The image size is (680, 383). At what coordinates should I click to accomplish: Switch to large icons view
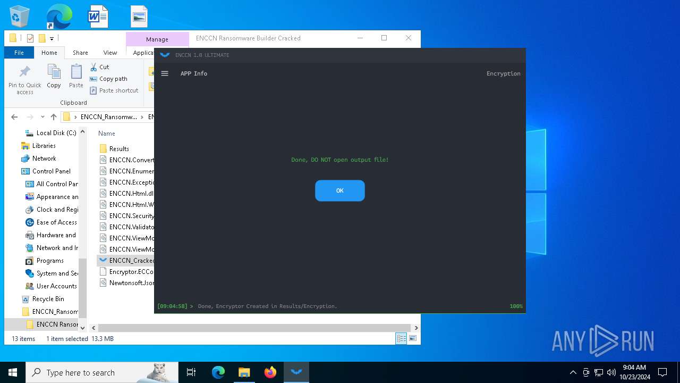coord(412,338)
